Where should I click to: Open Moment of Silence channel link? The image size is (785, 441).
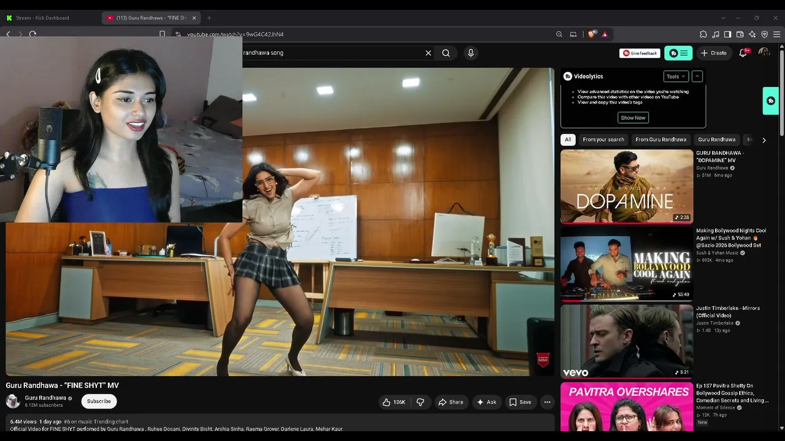[716, 408]
